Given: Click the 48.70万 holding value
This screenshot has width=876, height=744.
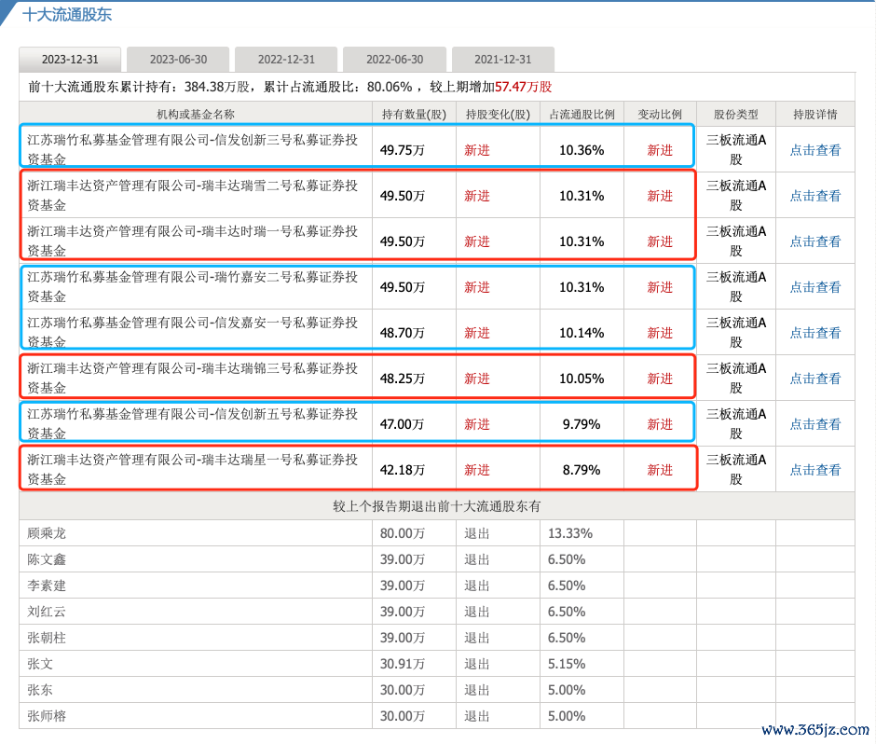Looking at the screenshot, I should point(403,333).
